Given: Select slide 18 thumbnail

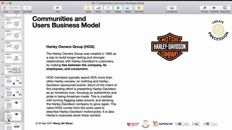Looking at the screenshot, I should [x=13, y=70].
